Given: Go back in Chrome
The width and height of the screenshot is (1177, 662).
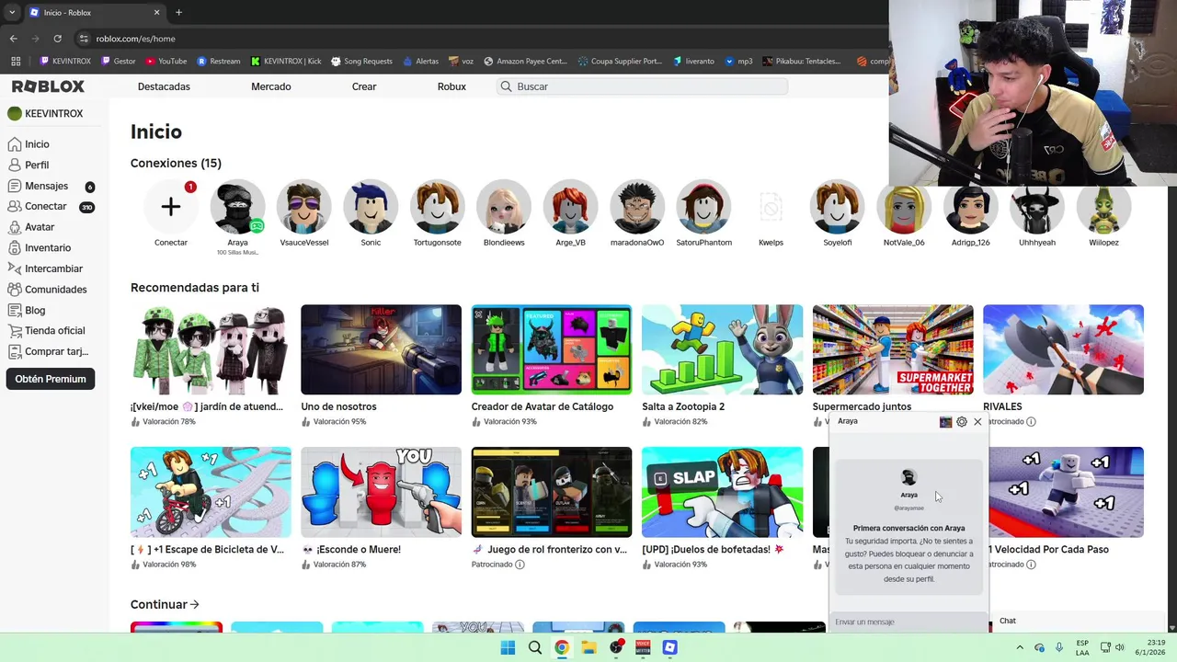Looking at the screenshot, I should (13, 39).
